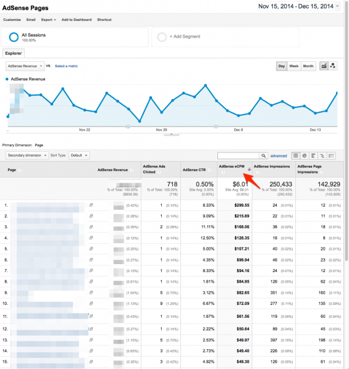Click annotation marker near Nov 26

coord(127,126)
